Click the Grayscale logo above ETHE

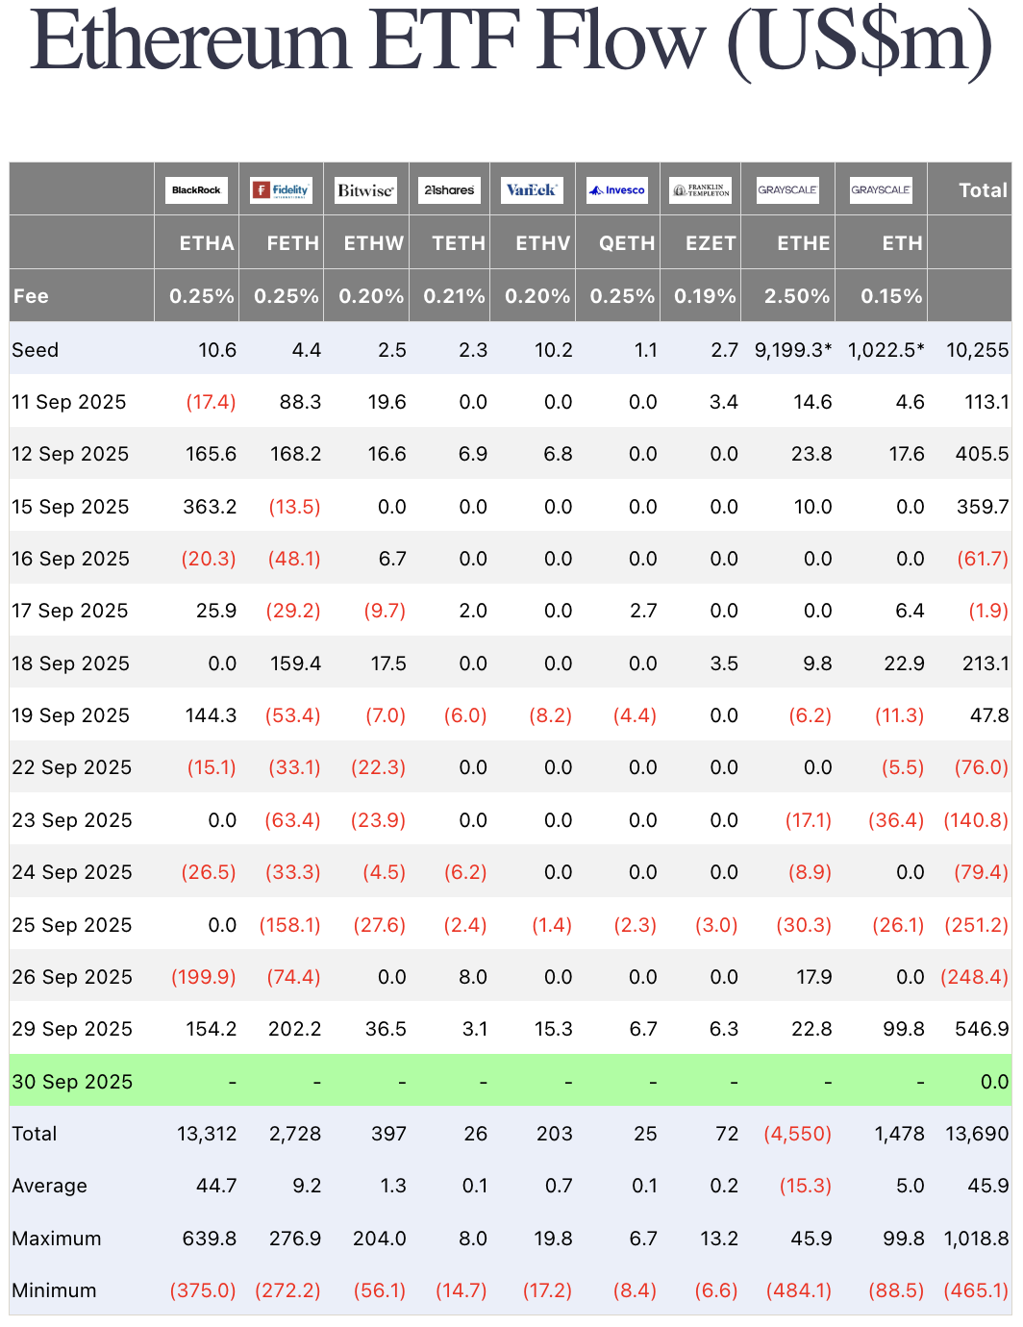click(x=787, y=189)
